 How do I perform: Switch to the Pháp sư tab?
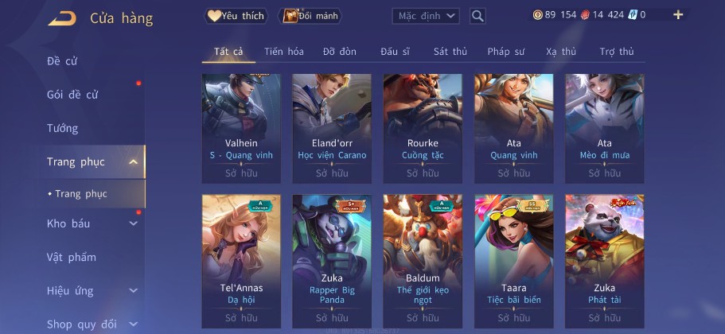[x=506, y=52]
